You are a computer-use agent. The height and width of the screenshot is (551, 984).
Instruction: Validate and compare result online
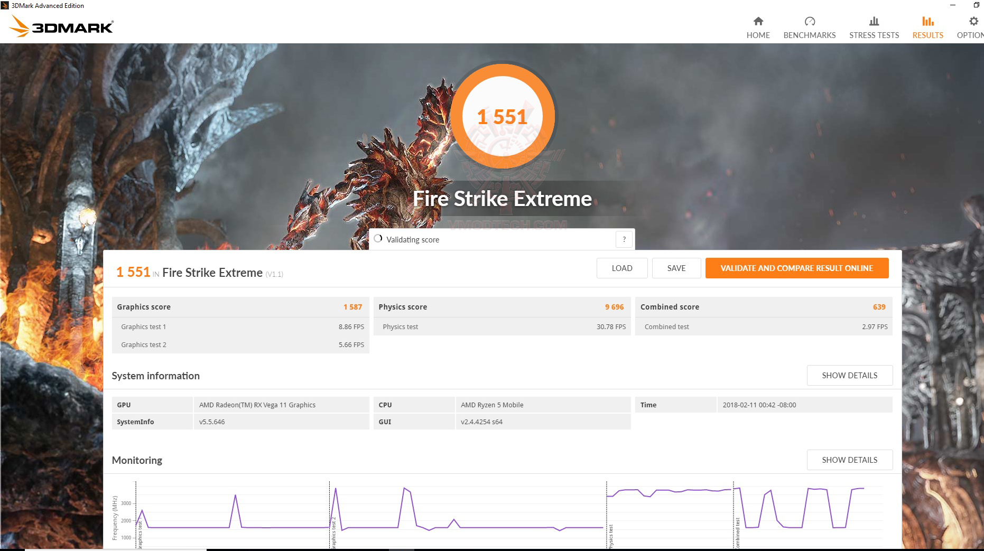pyautogui.click(x=797, y=268)
